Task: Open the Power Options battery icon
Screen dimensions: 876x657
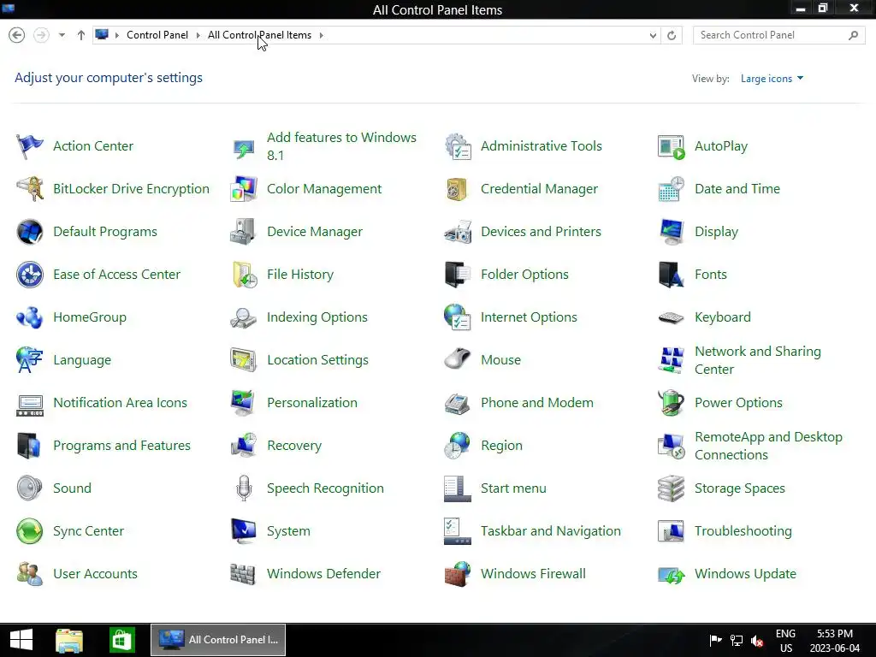Action: [x=671, y=403]
